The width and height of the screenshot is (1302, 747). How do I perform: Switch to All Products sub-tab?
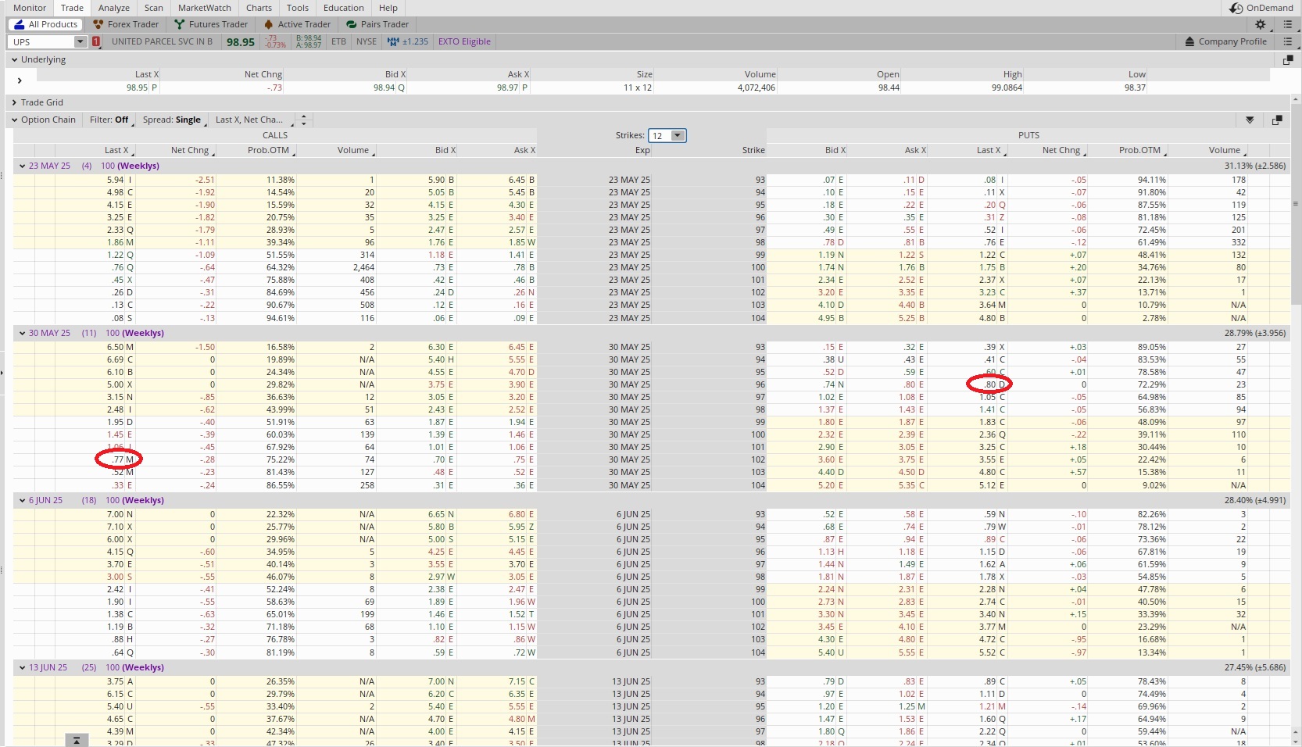pyautogui.click(x=46, y=24)
